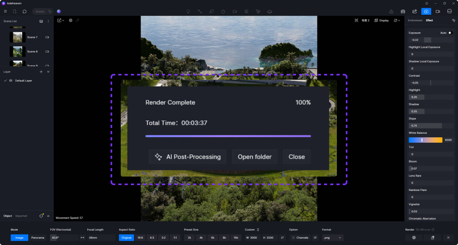Adjust the Slope slider

(x=431, y=126)
